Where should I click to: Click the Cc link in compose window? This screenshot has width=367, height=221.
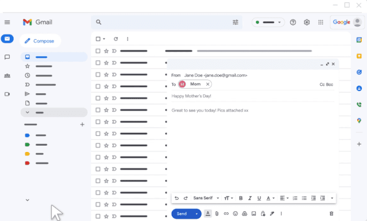(322, 85)
